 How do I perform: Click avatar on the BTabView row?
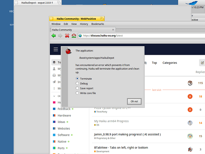[x=190, y=149]
